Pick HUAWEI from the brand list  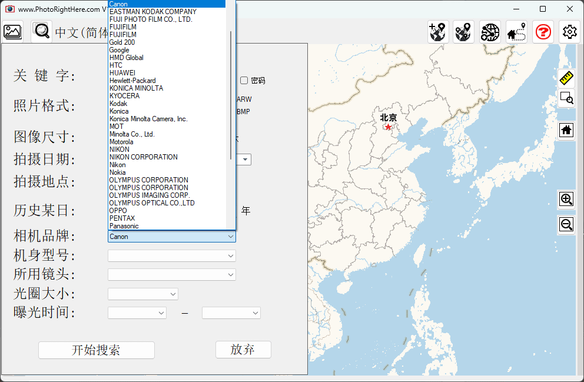(167, 73)
